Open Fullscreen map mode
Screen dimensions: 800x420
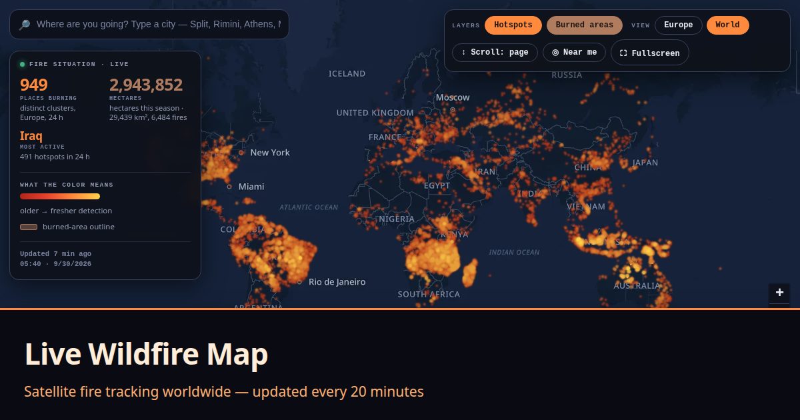tap(649, 53)
